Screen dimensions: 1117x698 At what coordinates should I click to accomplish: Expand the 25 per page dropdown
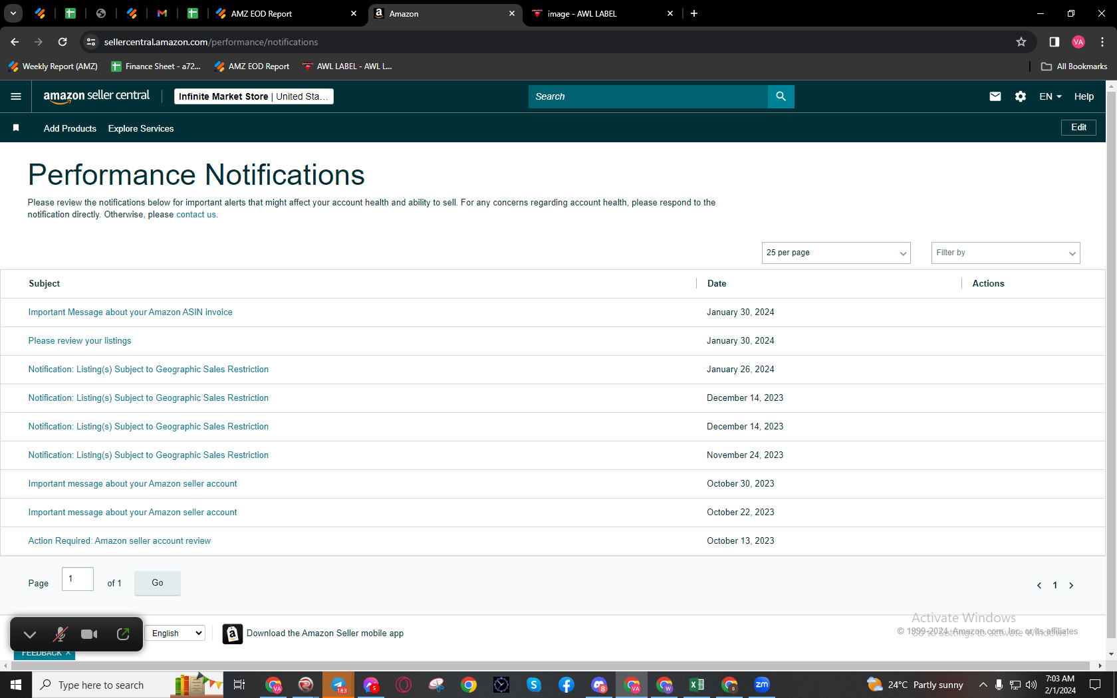836,253
